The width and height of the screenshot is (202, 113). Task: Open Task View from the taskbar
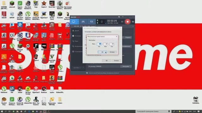9,111
